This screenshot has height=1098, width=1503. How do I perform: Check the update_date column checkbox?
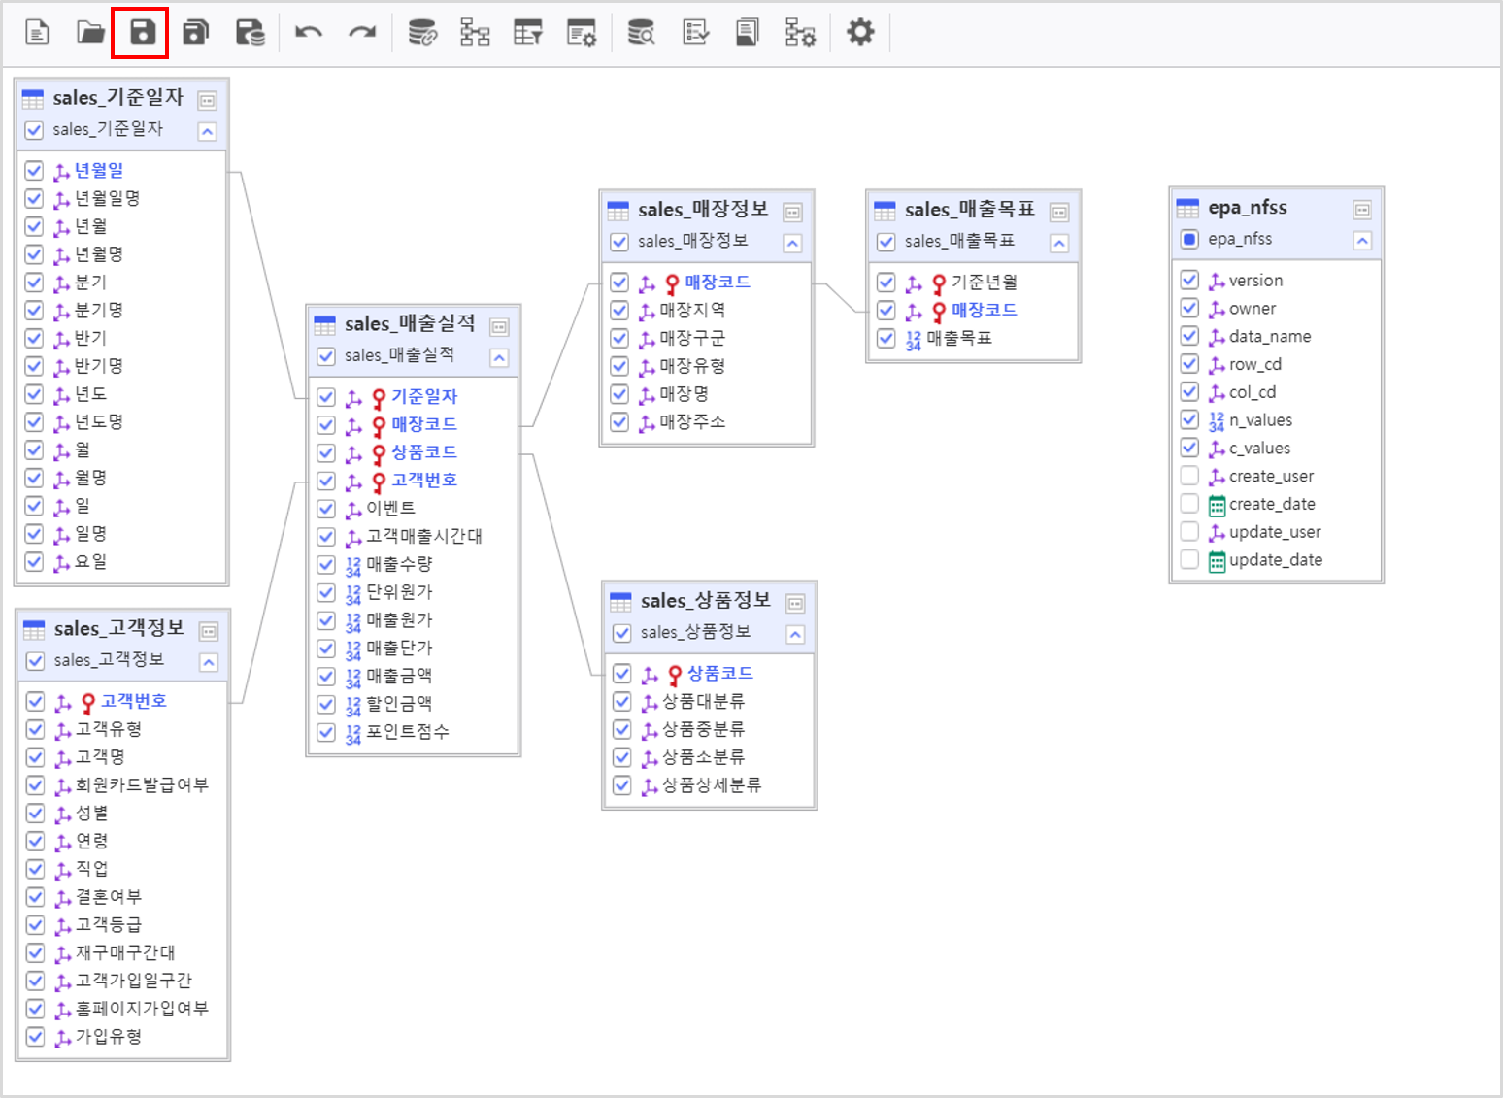click(x=1189, y=560)
